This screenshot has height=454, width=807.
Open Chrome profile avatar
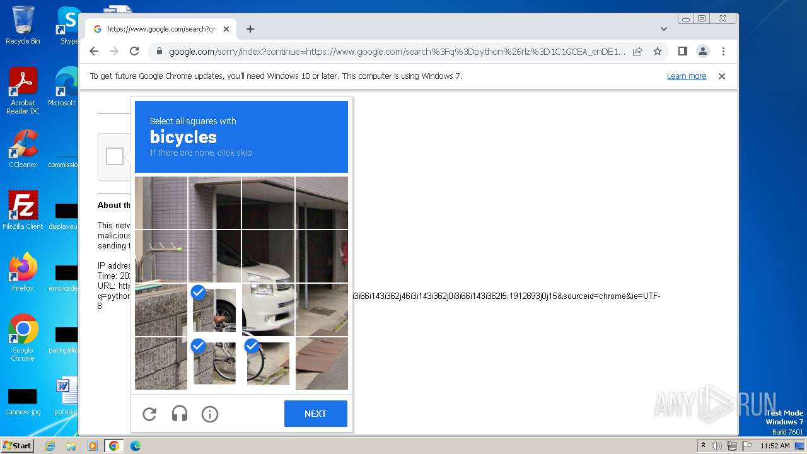703,51
